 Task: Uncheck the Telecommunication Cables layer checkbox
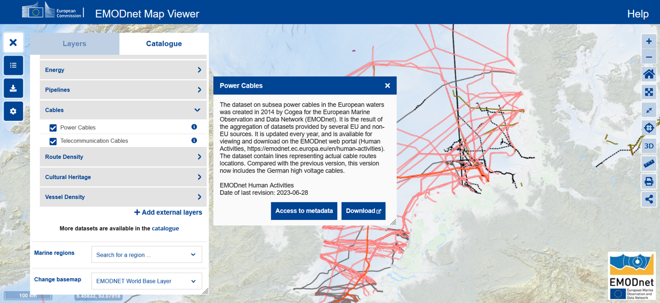coord(53,141)
